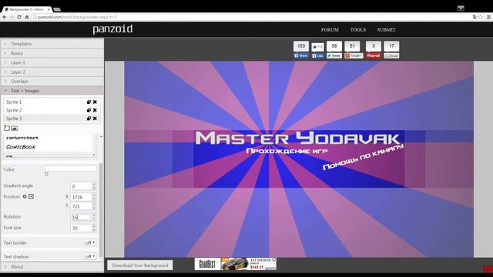
Task: Open browser home page icon
Action: [x=27, y=17]
